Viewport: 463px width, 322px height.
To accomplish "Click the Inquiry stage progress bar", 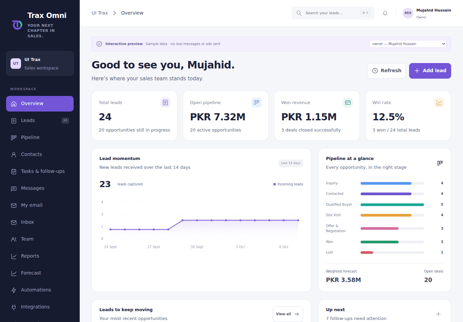I will pyautogui.click(x=392, y=183).
